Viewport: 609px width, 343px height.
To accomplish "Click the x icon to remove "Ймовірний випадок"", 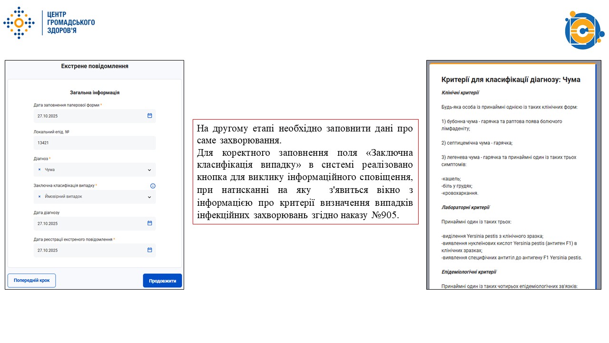I will 40,196.
